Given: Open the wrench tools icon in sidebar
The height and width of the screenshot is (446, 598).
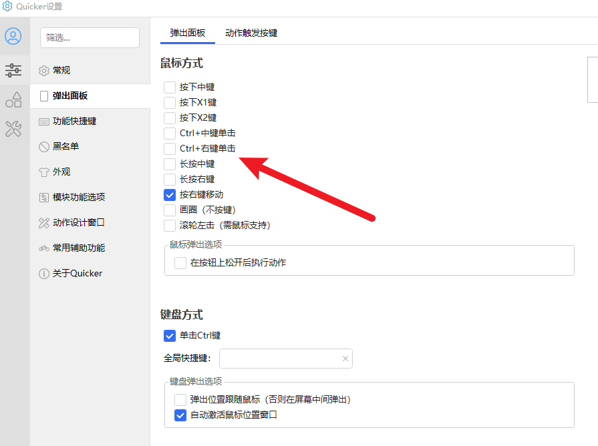Looking at the screenshot, I should [x=13, y=129].
